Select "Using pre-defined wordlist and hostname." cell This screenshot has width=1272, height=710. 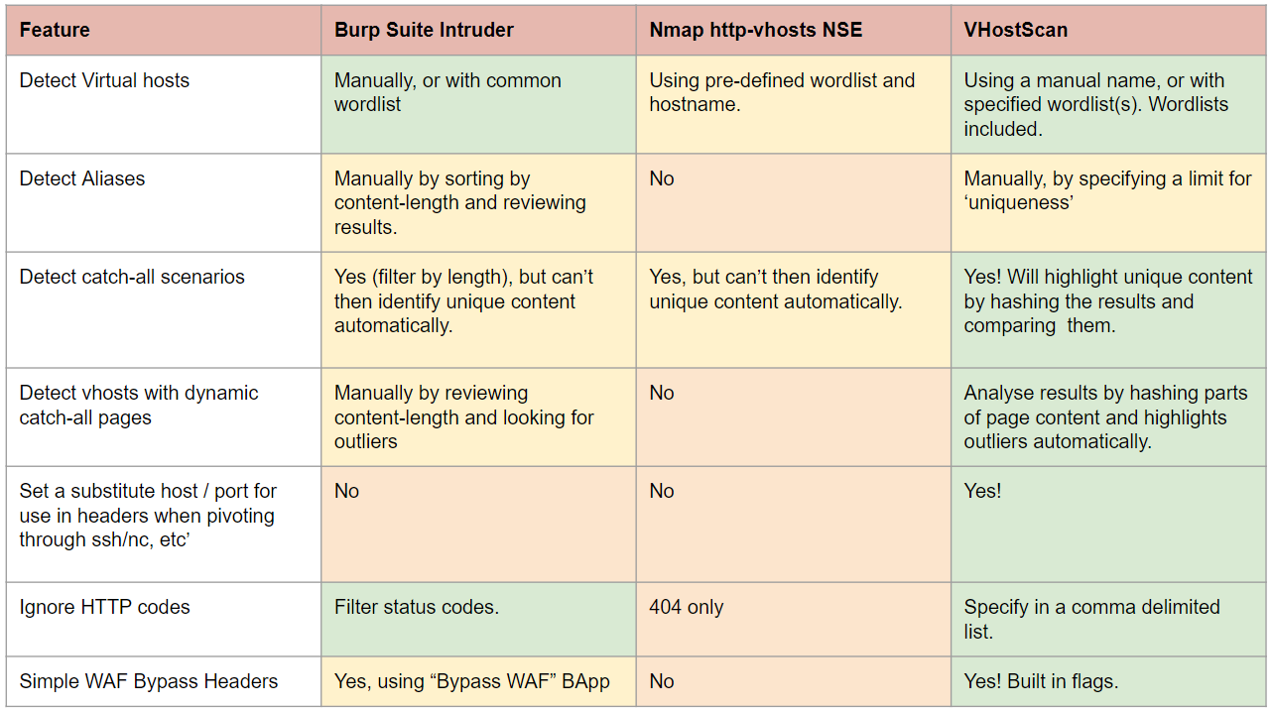[x=782, y=92]
